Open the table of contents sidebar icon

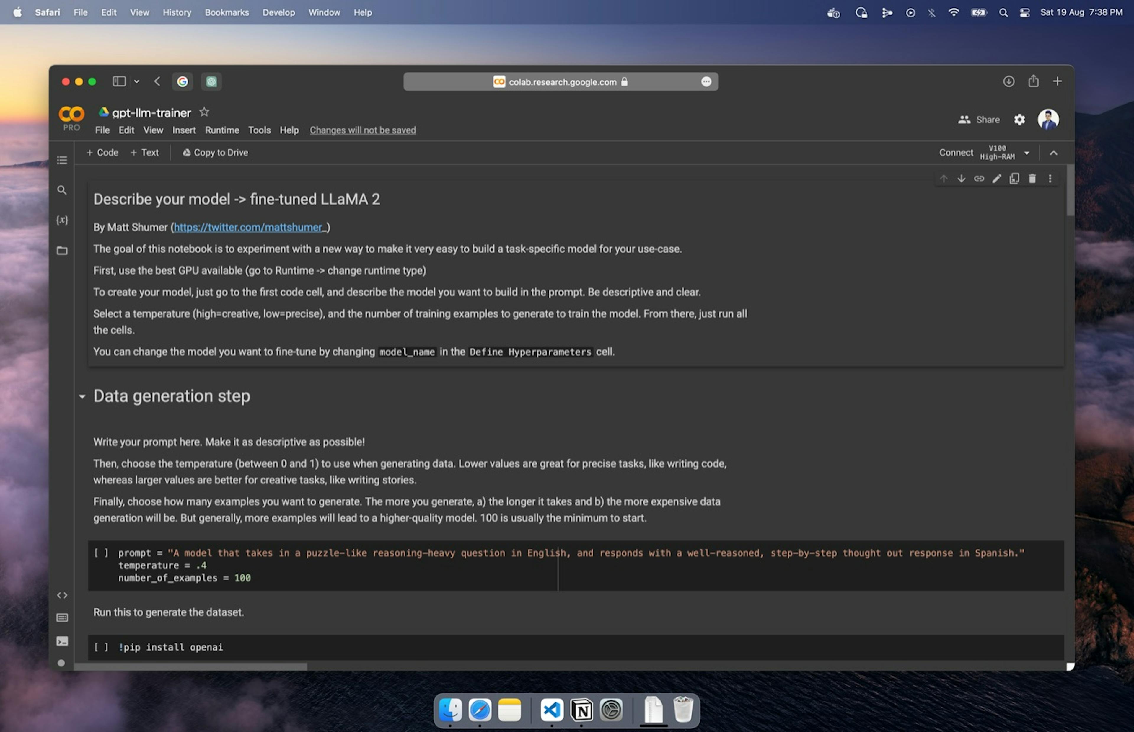pos(62,160)
